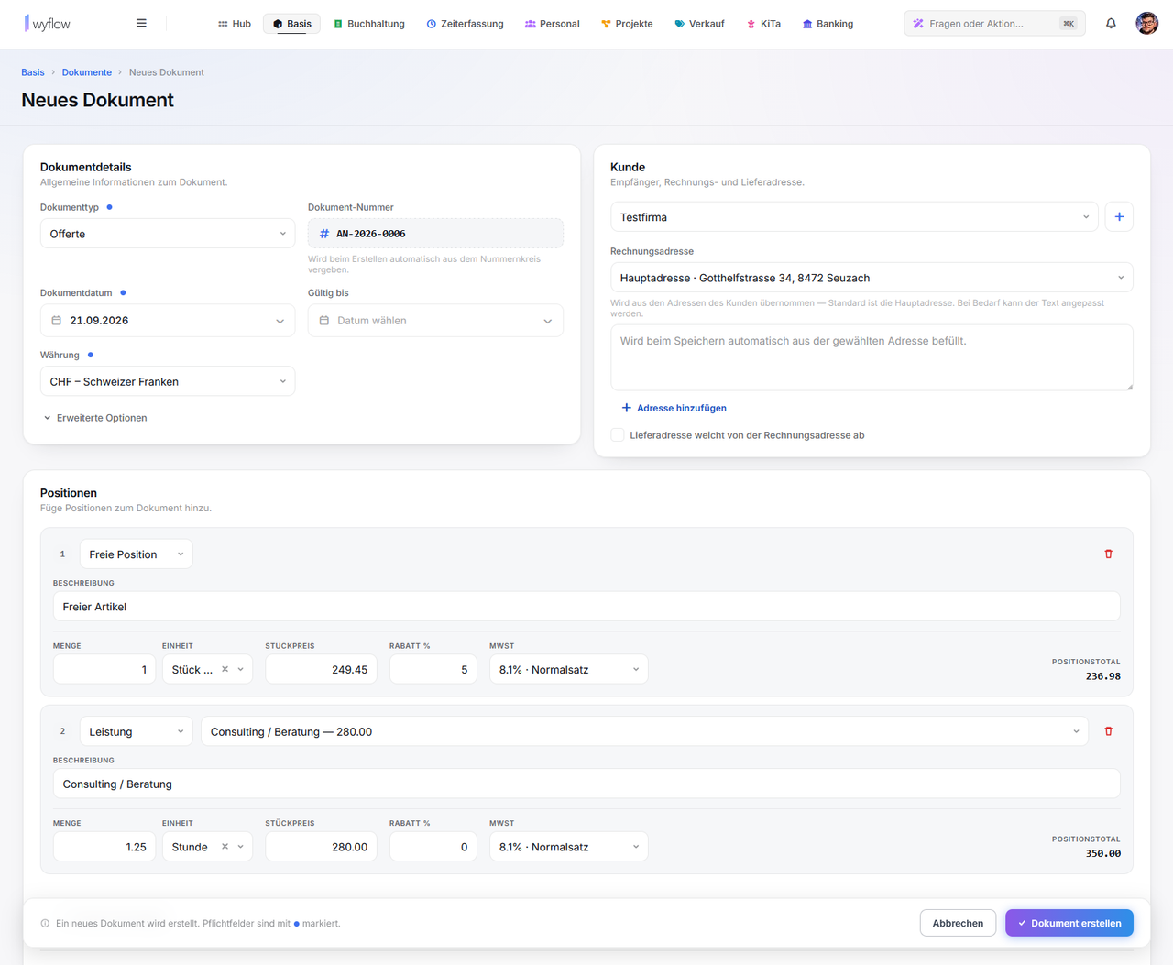Open the Währung CHF dropdown
This screenshot has width=1173, height=965.
(x=168, y=381)
